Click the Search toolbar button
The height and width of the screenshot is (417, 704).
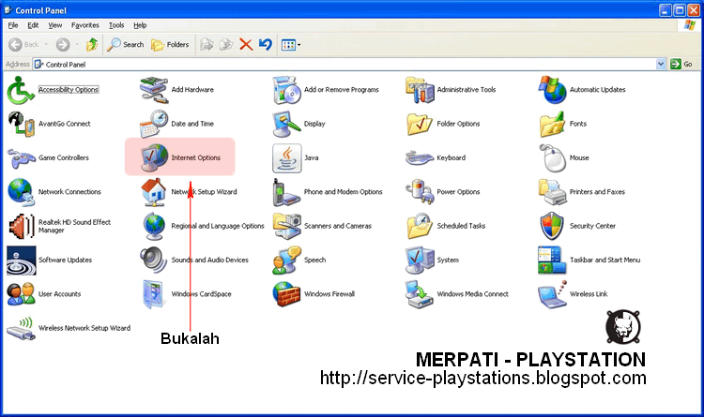coord(126,44)
